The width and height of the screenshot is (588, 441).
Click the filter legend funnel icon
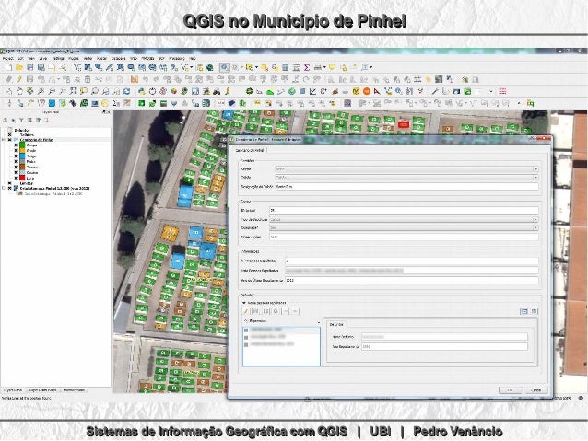(21, 121)
